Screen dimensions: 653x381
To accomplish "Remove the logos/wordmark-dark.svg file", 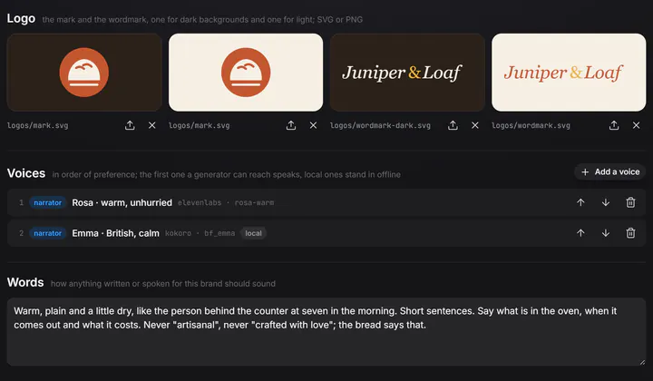I will click(x=474, y=125).
